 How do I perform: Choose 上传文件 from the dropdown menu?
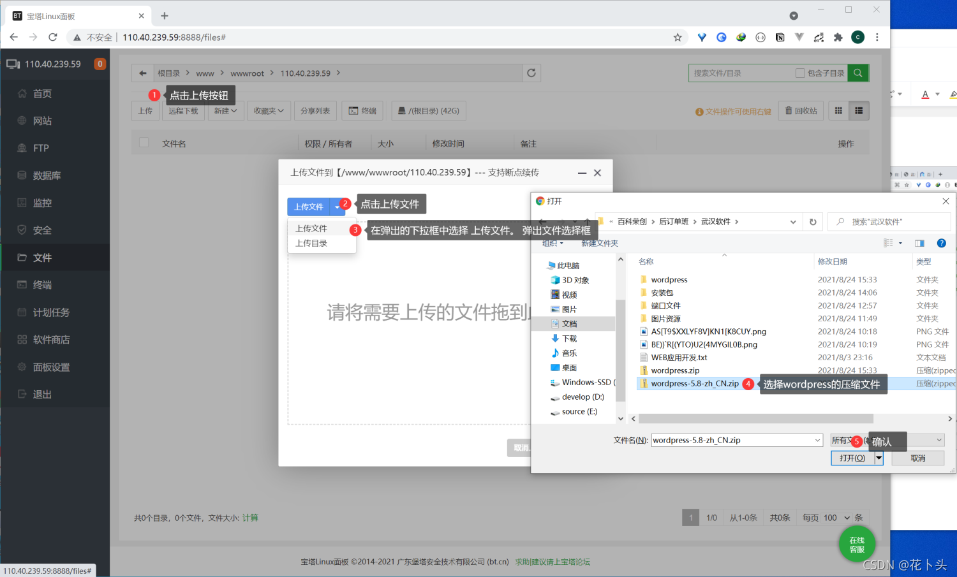point(311,228)
